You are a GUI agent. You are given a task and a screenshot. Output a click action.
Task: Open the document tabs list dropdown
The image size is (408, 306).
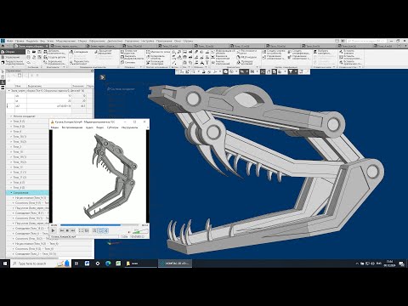pyautogui.click(x=405, y=46)
